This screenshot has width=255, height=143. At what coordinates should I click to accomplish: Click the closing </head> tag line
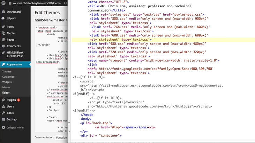point(87,115)
